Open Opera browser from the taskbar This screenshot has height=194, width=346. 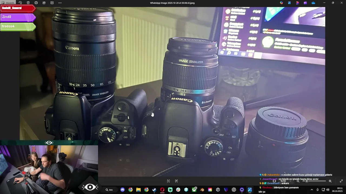(x=162, y=190)
